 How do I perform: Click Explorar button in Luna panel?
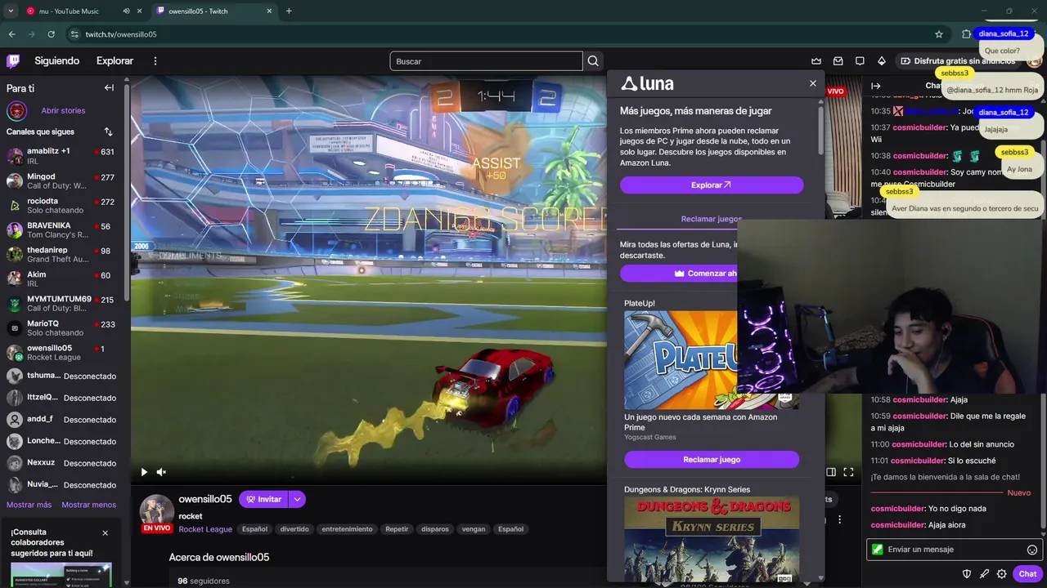[711, 185]
